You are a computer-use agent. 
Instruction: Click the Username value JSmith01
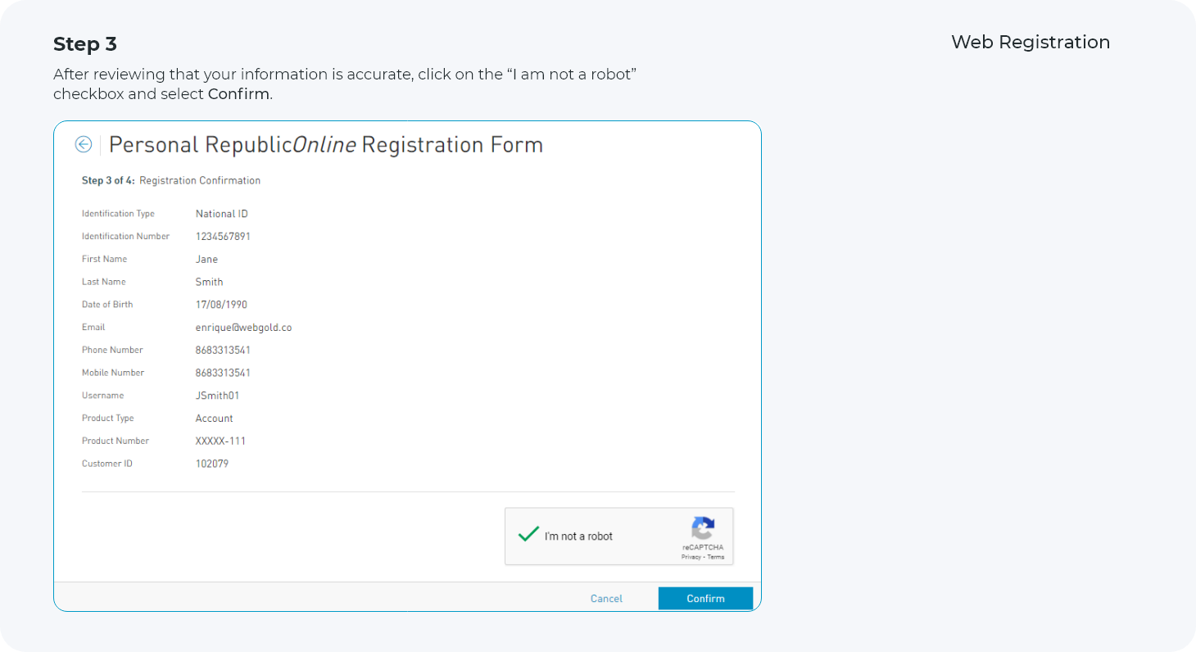click(x=217, y=396)
